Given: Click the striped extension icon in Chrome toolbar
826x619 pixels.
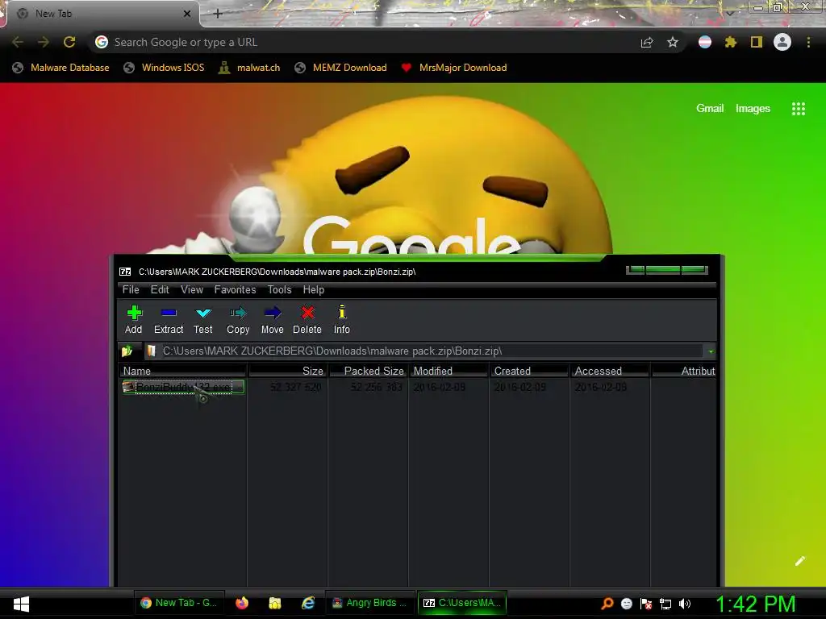Looking at the screenshot, I should [x=705, y=42].
